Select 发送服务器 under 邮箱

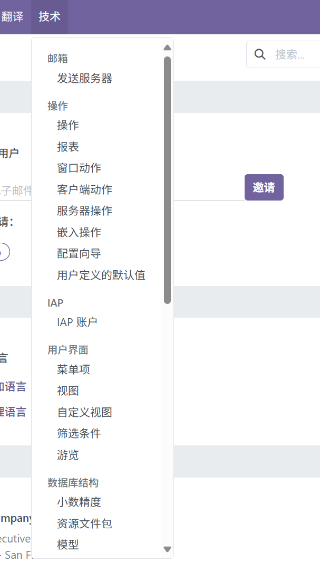[84, 79]
